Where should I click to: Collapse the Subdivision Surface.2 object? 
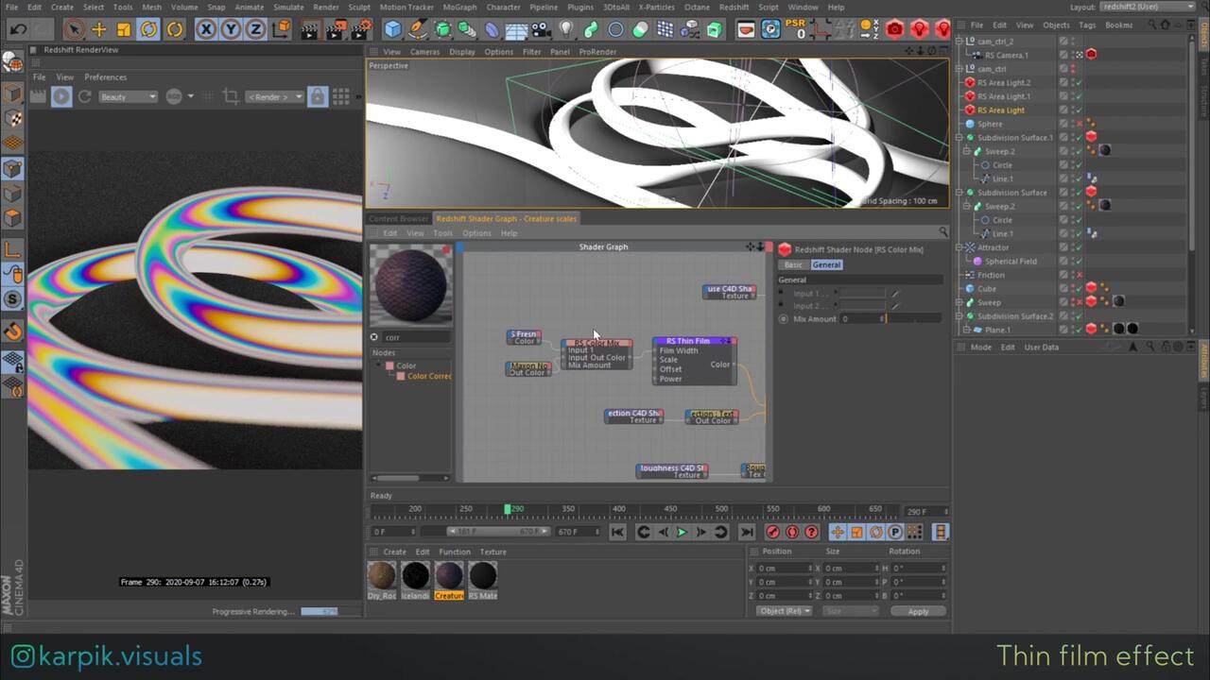pos(959,316)
